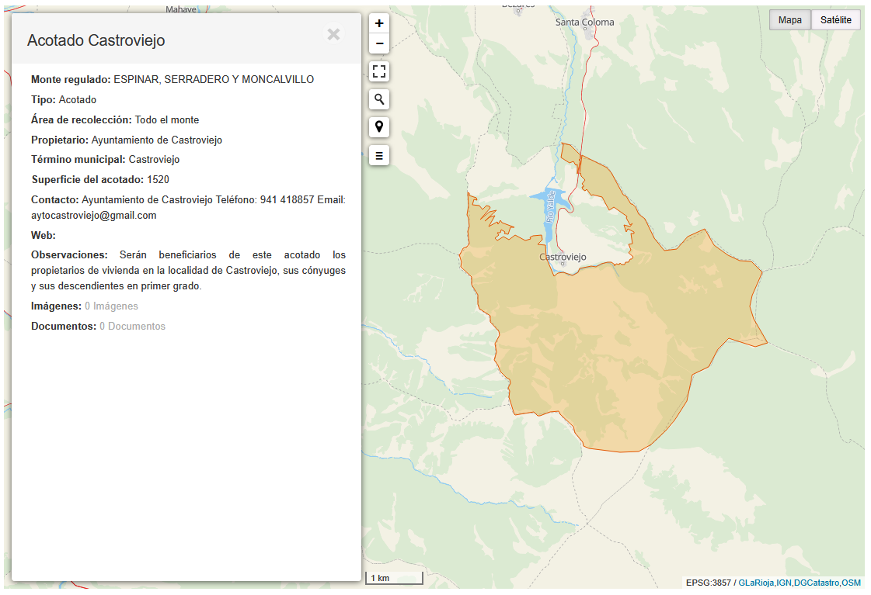Switch to Satélite base layer

pyautogui.click(x=835, y=20)
